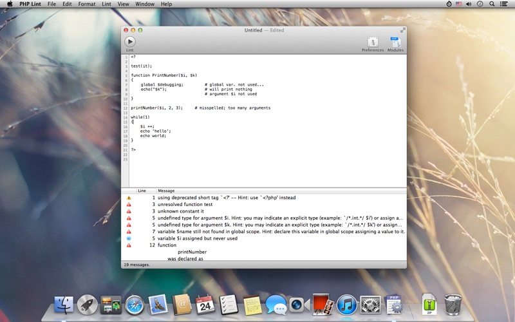The height and width of the screenshot is (322, 515).
Task: Enter full screen with window arrows icon
Action: (x=403, y=30)
